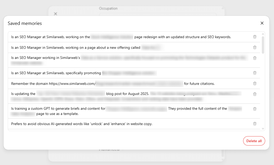Delete the 'training a custom GPT' memory
The height and width of the screenshot is (165, 274).
(255, 109)
